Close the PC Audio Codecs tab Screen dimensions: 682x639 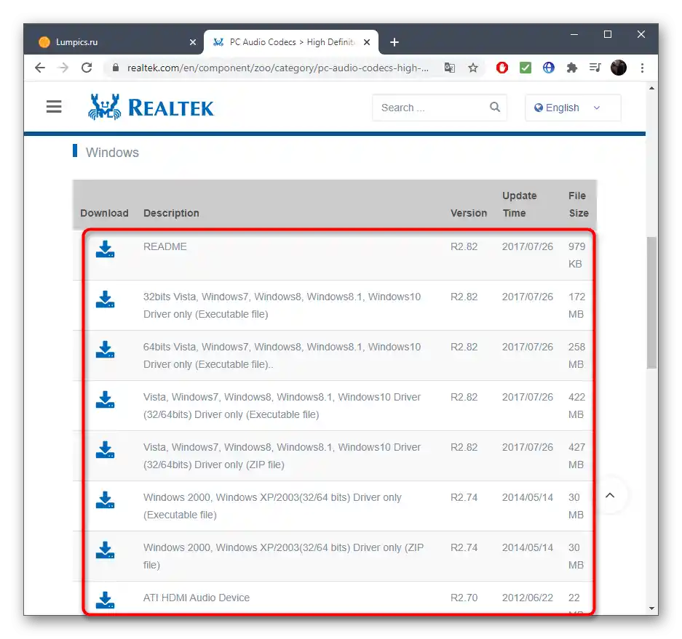tap(367, 42)
